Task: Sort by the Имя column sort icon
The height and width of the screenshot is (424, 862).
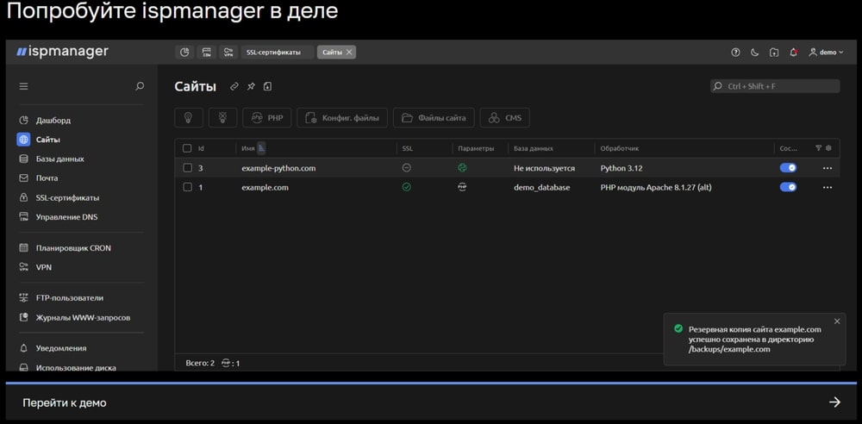Action: 261,148
